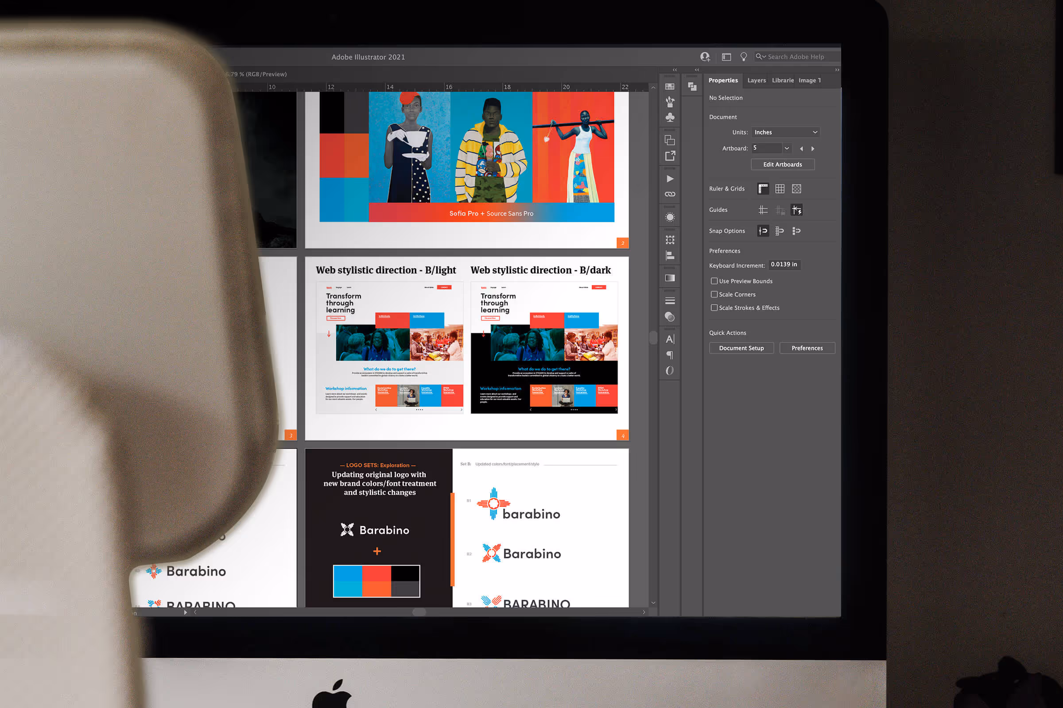
Task: Open the Swatches panel icon
Action: point(670,86)
